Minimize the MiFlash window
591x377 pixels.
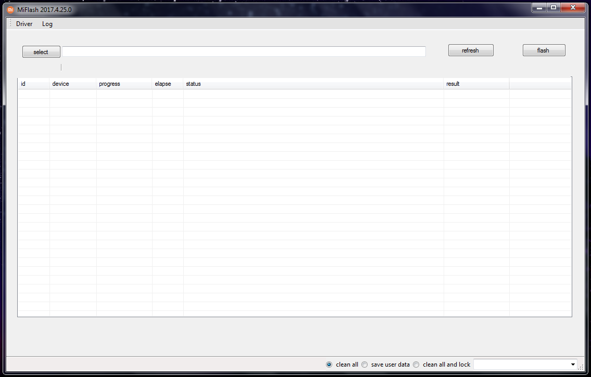pos(540,7)
